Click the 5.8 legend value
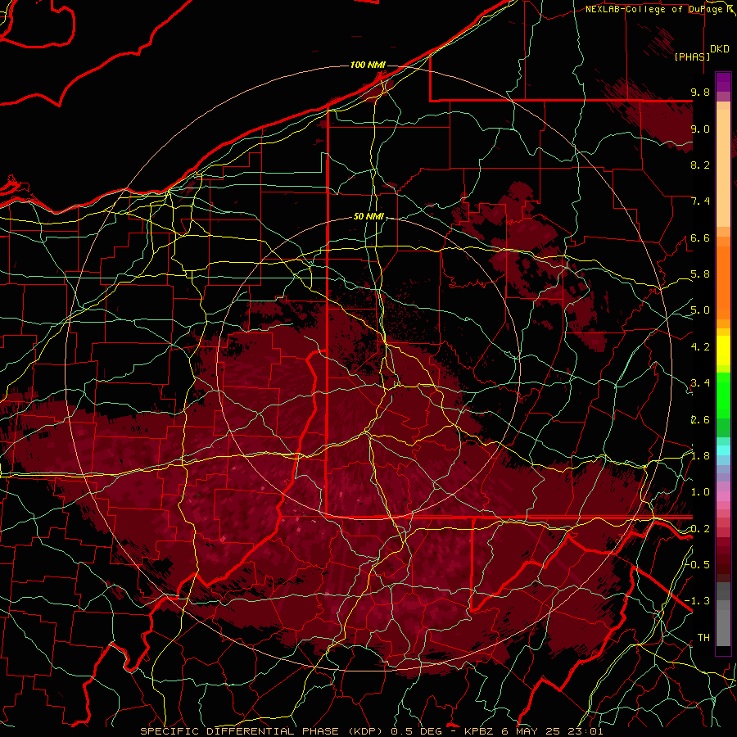Screen dimensions: 737x737 point(700,274)
